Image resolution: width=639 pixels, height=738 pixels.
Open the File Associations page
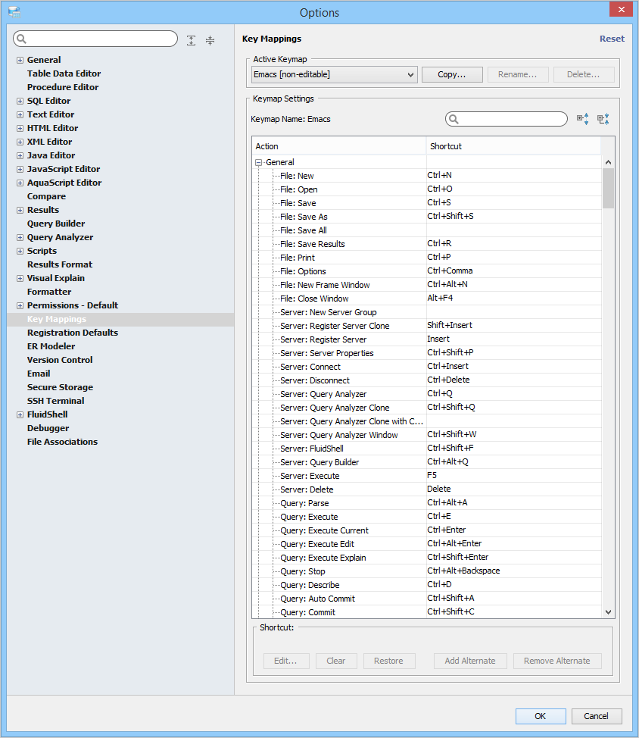coord(63,442)
